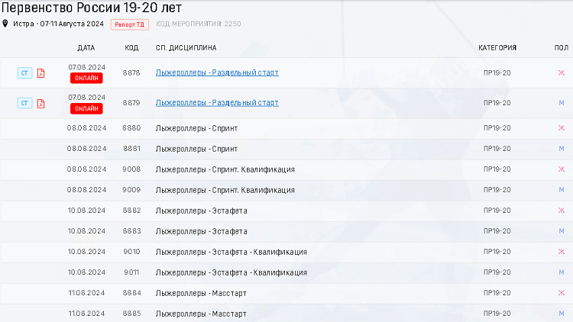The height and width of the screenshot is (322, 573).
Task: Select Спринт. Квалификация row with code 9008
Action: [286, 169]
